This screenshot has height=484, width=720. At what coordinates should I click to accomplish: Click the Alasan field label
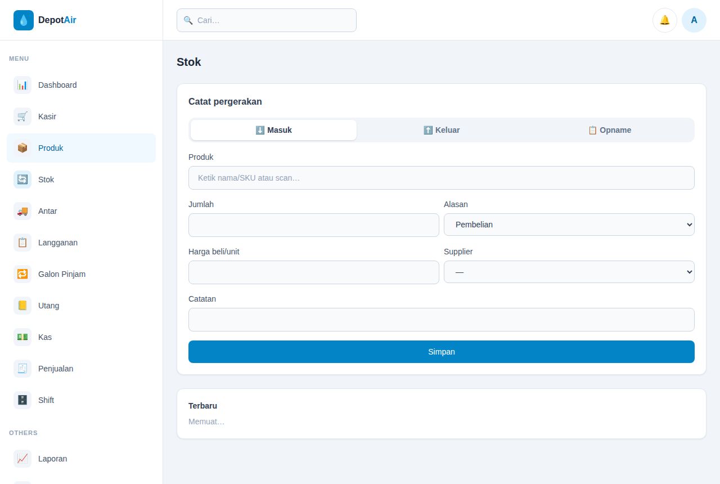pyautogui.click(x=456, y=204)
